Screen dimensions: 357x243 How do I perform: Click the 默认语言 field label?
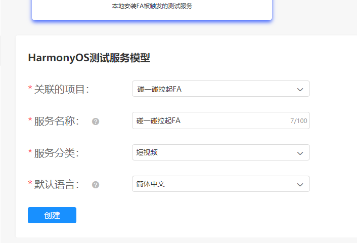[x=57, y=185]
